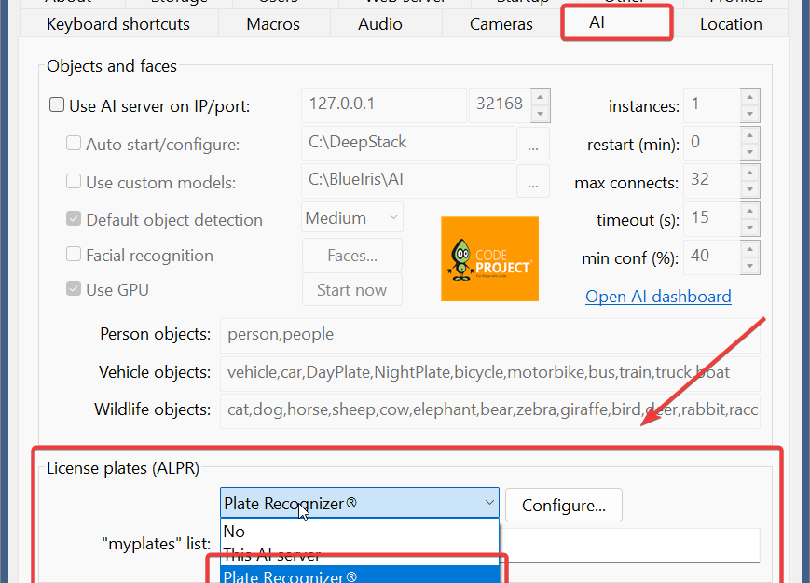
Task: Decrease the max connects value
Action: click(750, 189)
